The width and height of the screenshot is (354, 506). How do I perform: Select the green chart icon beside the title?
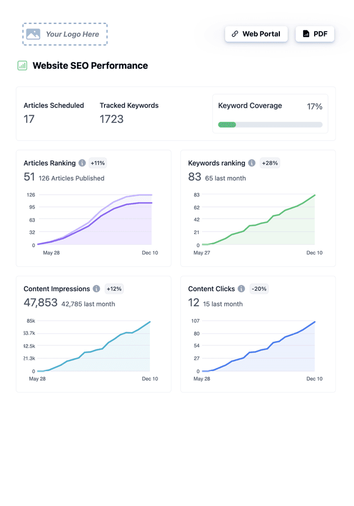(x=21, y=65)
